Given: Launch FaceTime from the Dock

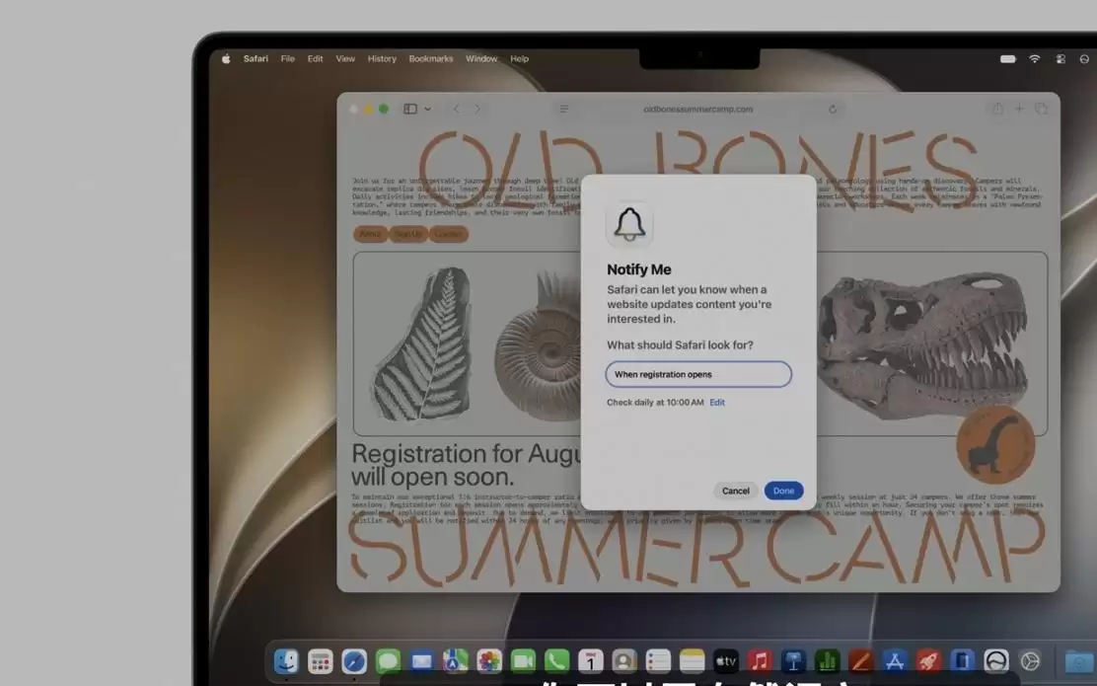Looking at the screenshot, I should pos(523,660).
